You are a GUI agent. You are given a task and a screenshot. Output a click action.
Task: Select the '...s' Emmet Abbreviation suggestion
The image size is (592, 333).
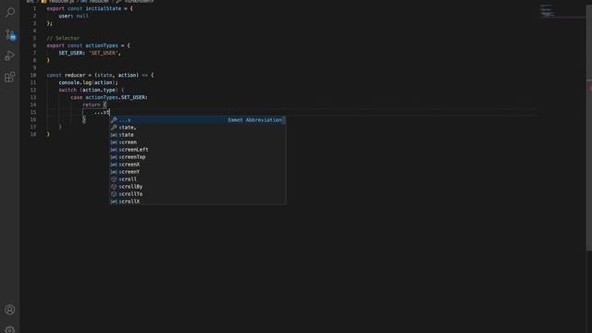tap(197, 120)
